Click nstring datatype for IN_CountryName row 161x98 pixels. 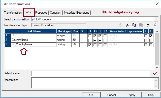(x=64, y=45)
